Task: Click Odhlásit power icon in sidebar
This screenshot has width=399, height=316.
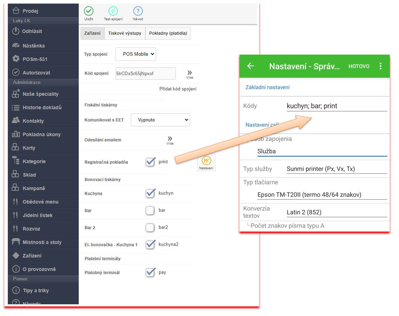Action: (16, 31)
